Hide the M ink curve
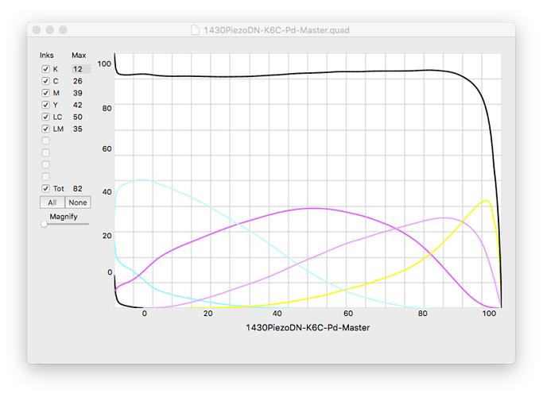This screenshot has width=543, height=397. pos(45,93)
